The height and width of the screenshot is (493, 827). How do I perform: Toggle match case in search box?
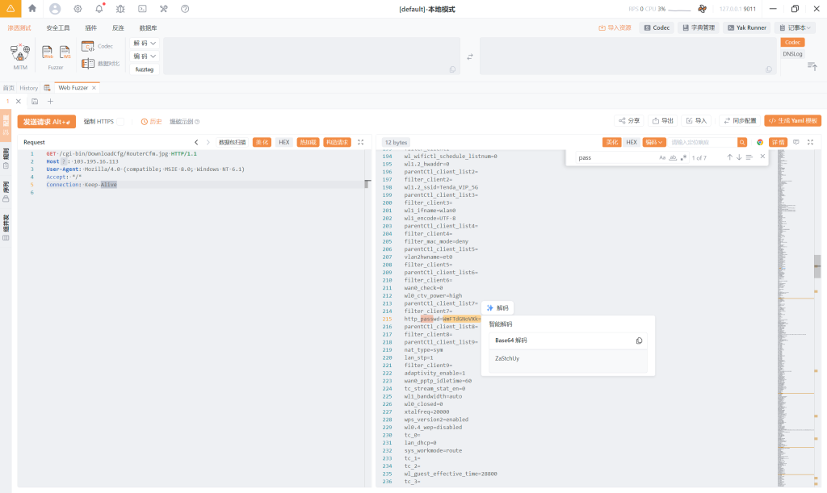click(x=662, y=157)
